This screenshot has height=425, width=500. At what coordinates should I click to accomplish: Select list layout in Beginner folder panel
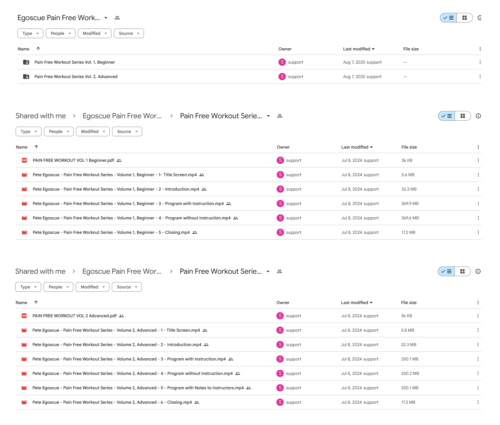tap(447, 116)
